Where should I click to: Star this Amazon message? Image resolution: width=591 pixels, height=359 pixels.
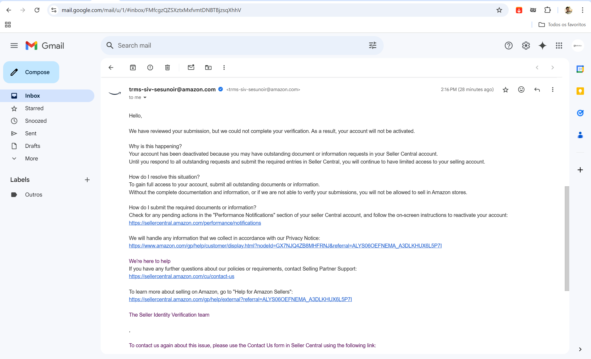(506, 90)
